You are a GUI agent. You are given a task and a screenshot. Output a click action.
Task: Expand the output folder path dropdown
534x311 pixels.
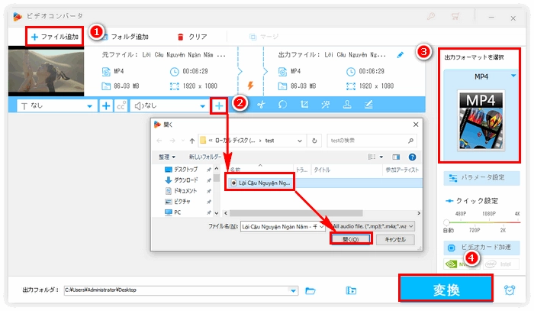pyautogui.click(x=294, y=290)
